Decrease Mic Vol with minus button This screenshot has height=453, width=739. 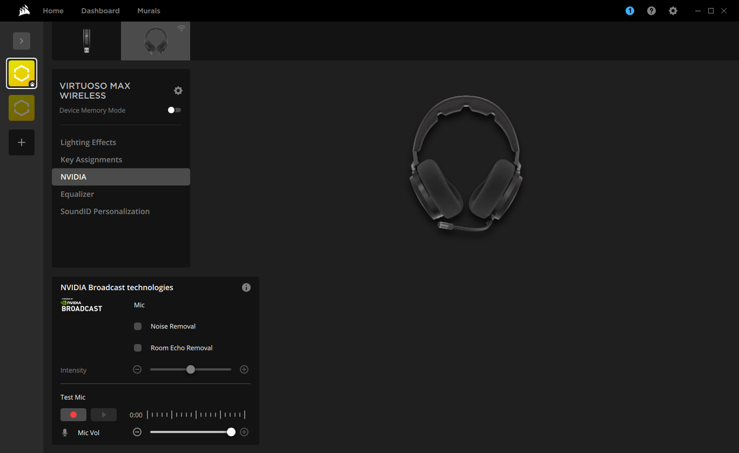pyautogui.click(x=137, y=432)
